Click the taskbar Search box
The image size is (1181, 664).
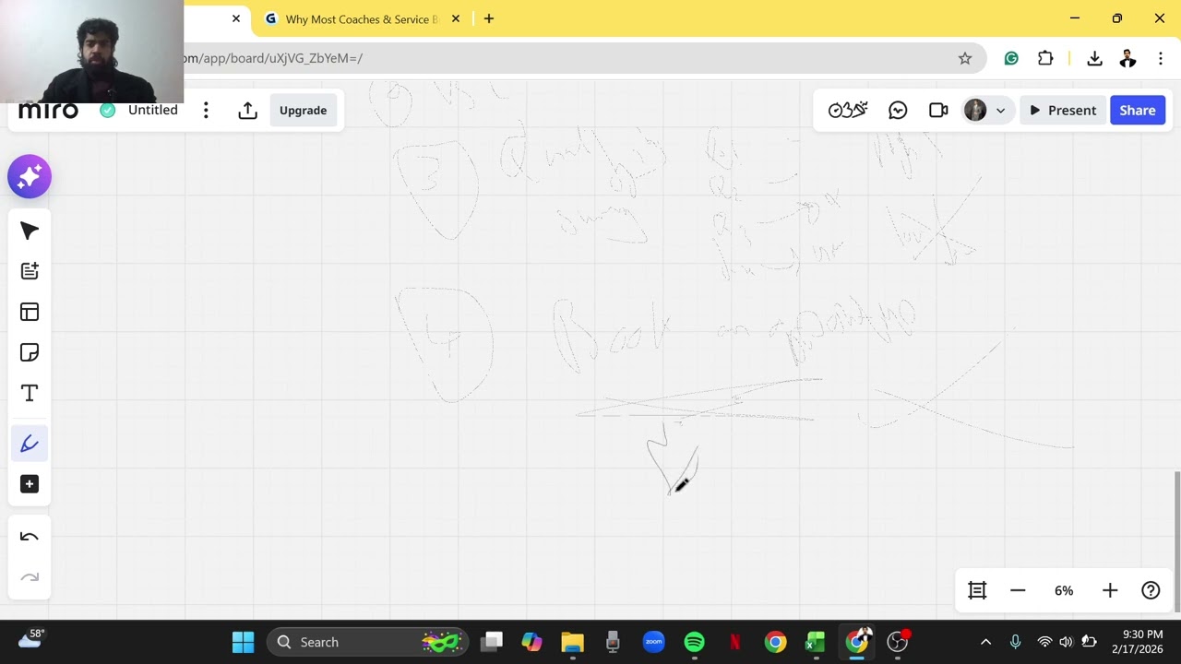point(368,642)
